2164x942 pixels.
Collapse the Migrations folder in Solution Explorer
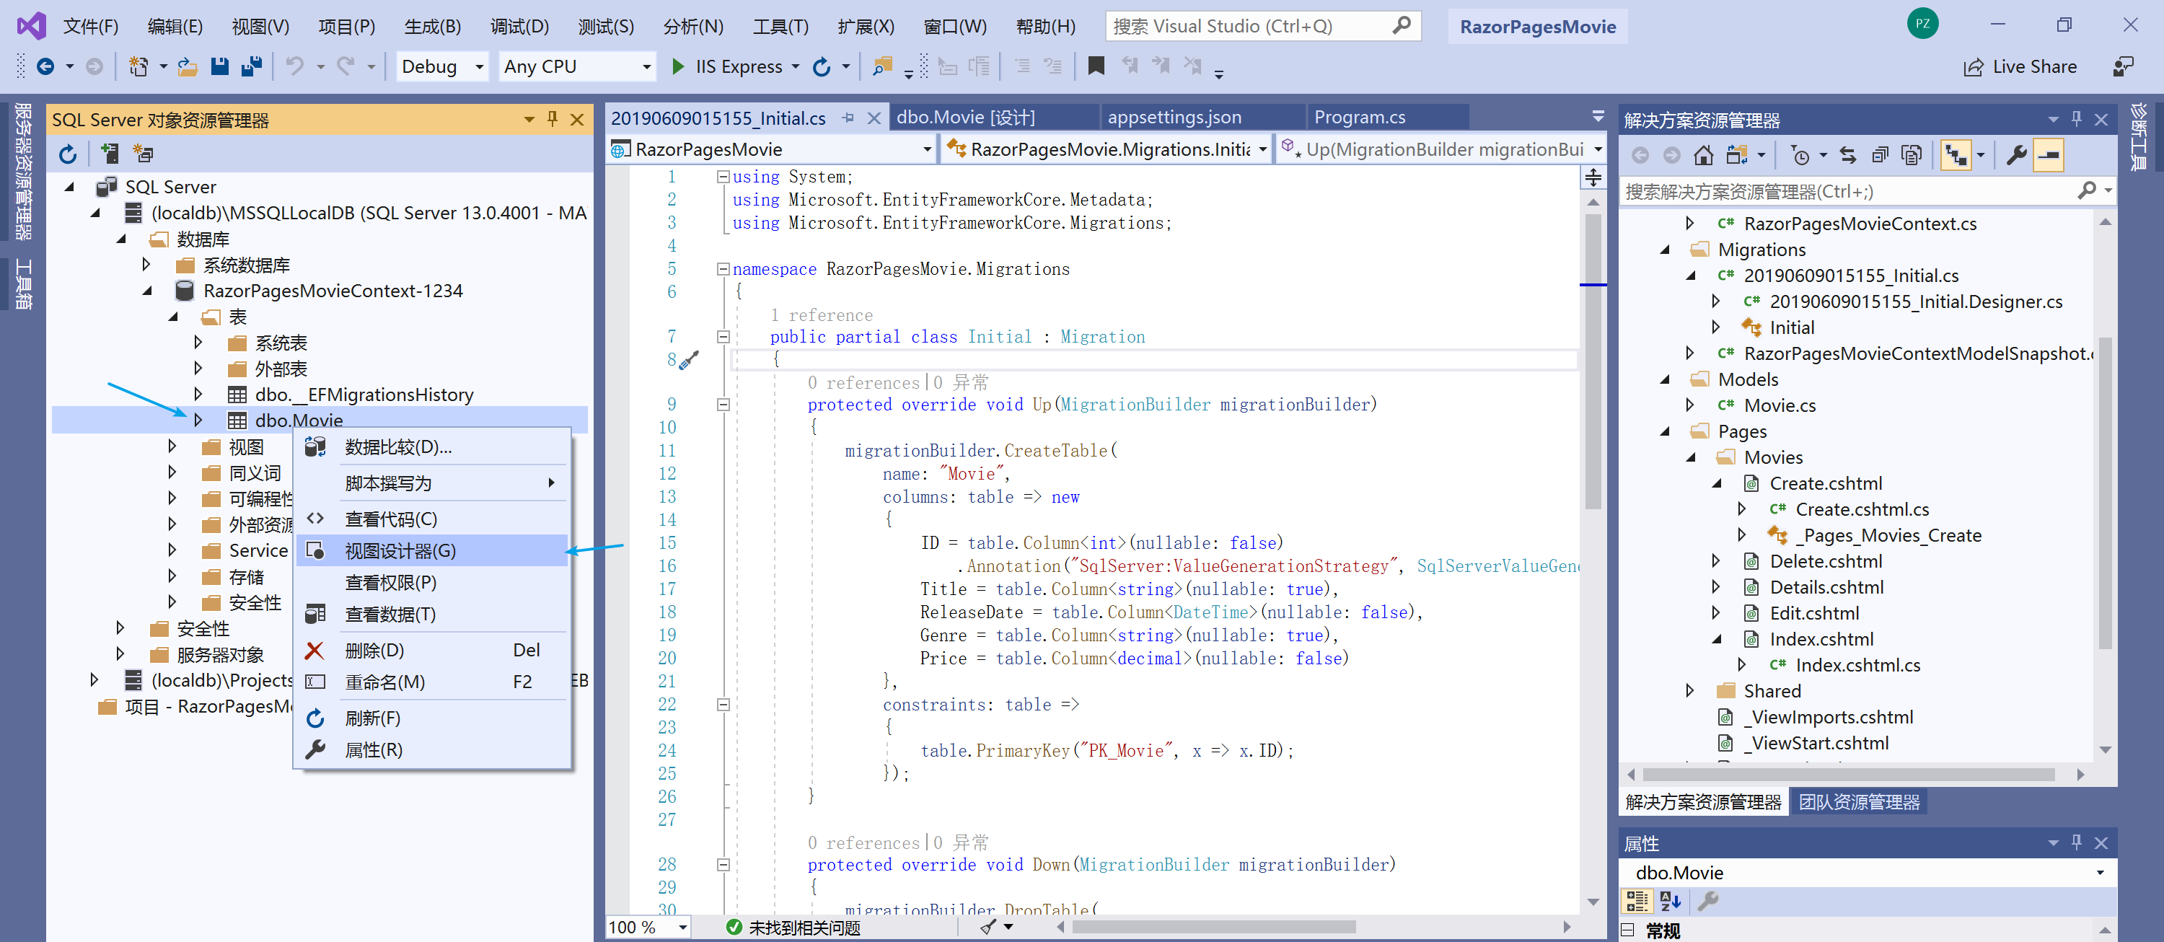1665,250
